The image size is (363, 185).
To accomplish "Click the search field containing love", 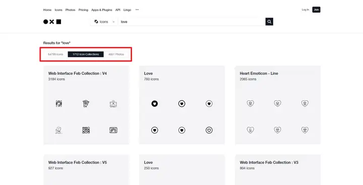I will coord(192,22).
